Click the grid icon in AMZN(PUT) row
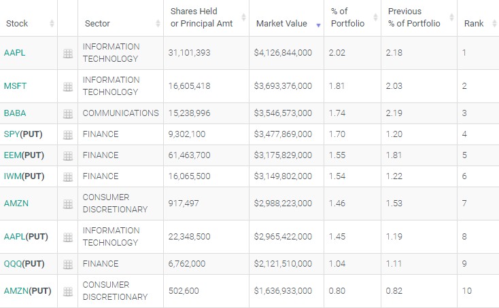 click(68, 292)
